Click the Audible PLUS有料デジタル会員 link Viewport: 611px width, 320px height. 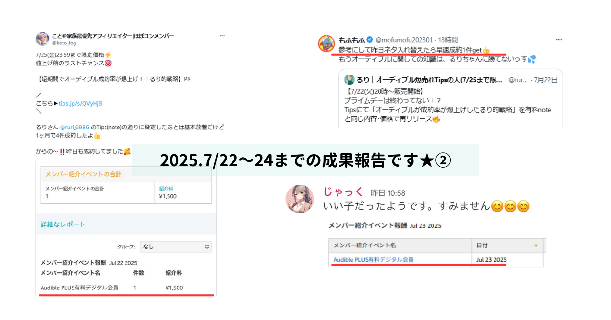[373, 260]
